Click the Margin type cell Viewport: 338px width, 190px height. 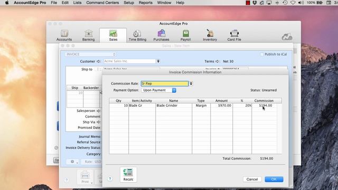(x=201, y=106)
